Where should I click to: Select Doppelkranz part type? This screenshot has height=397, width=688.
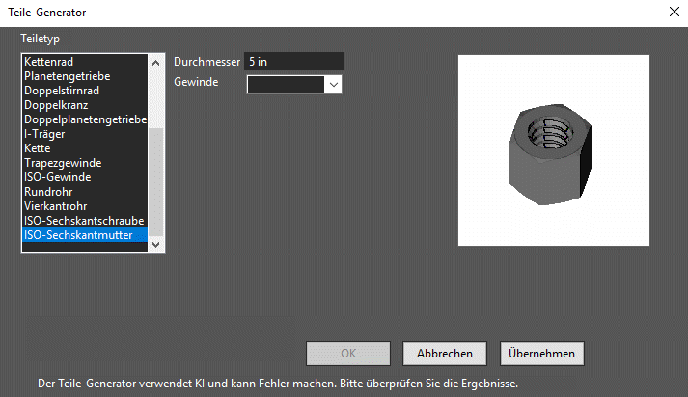tap(85, 105)
